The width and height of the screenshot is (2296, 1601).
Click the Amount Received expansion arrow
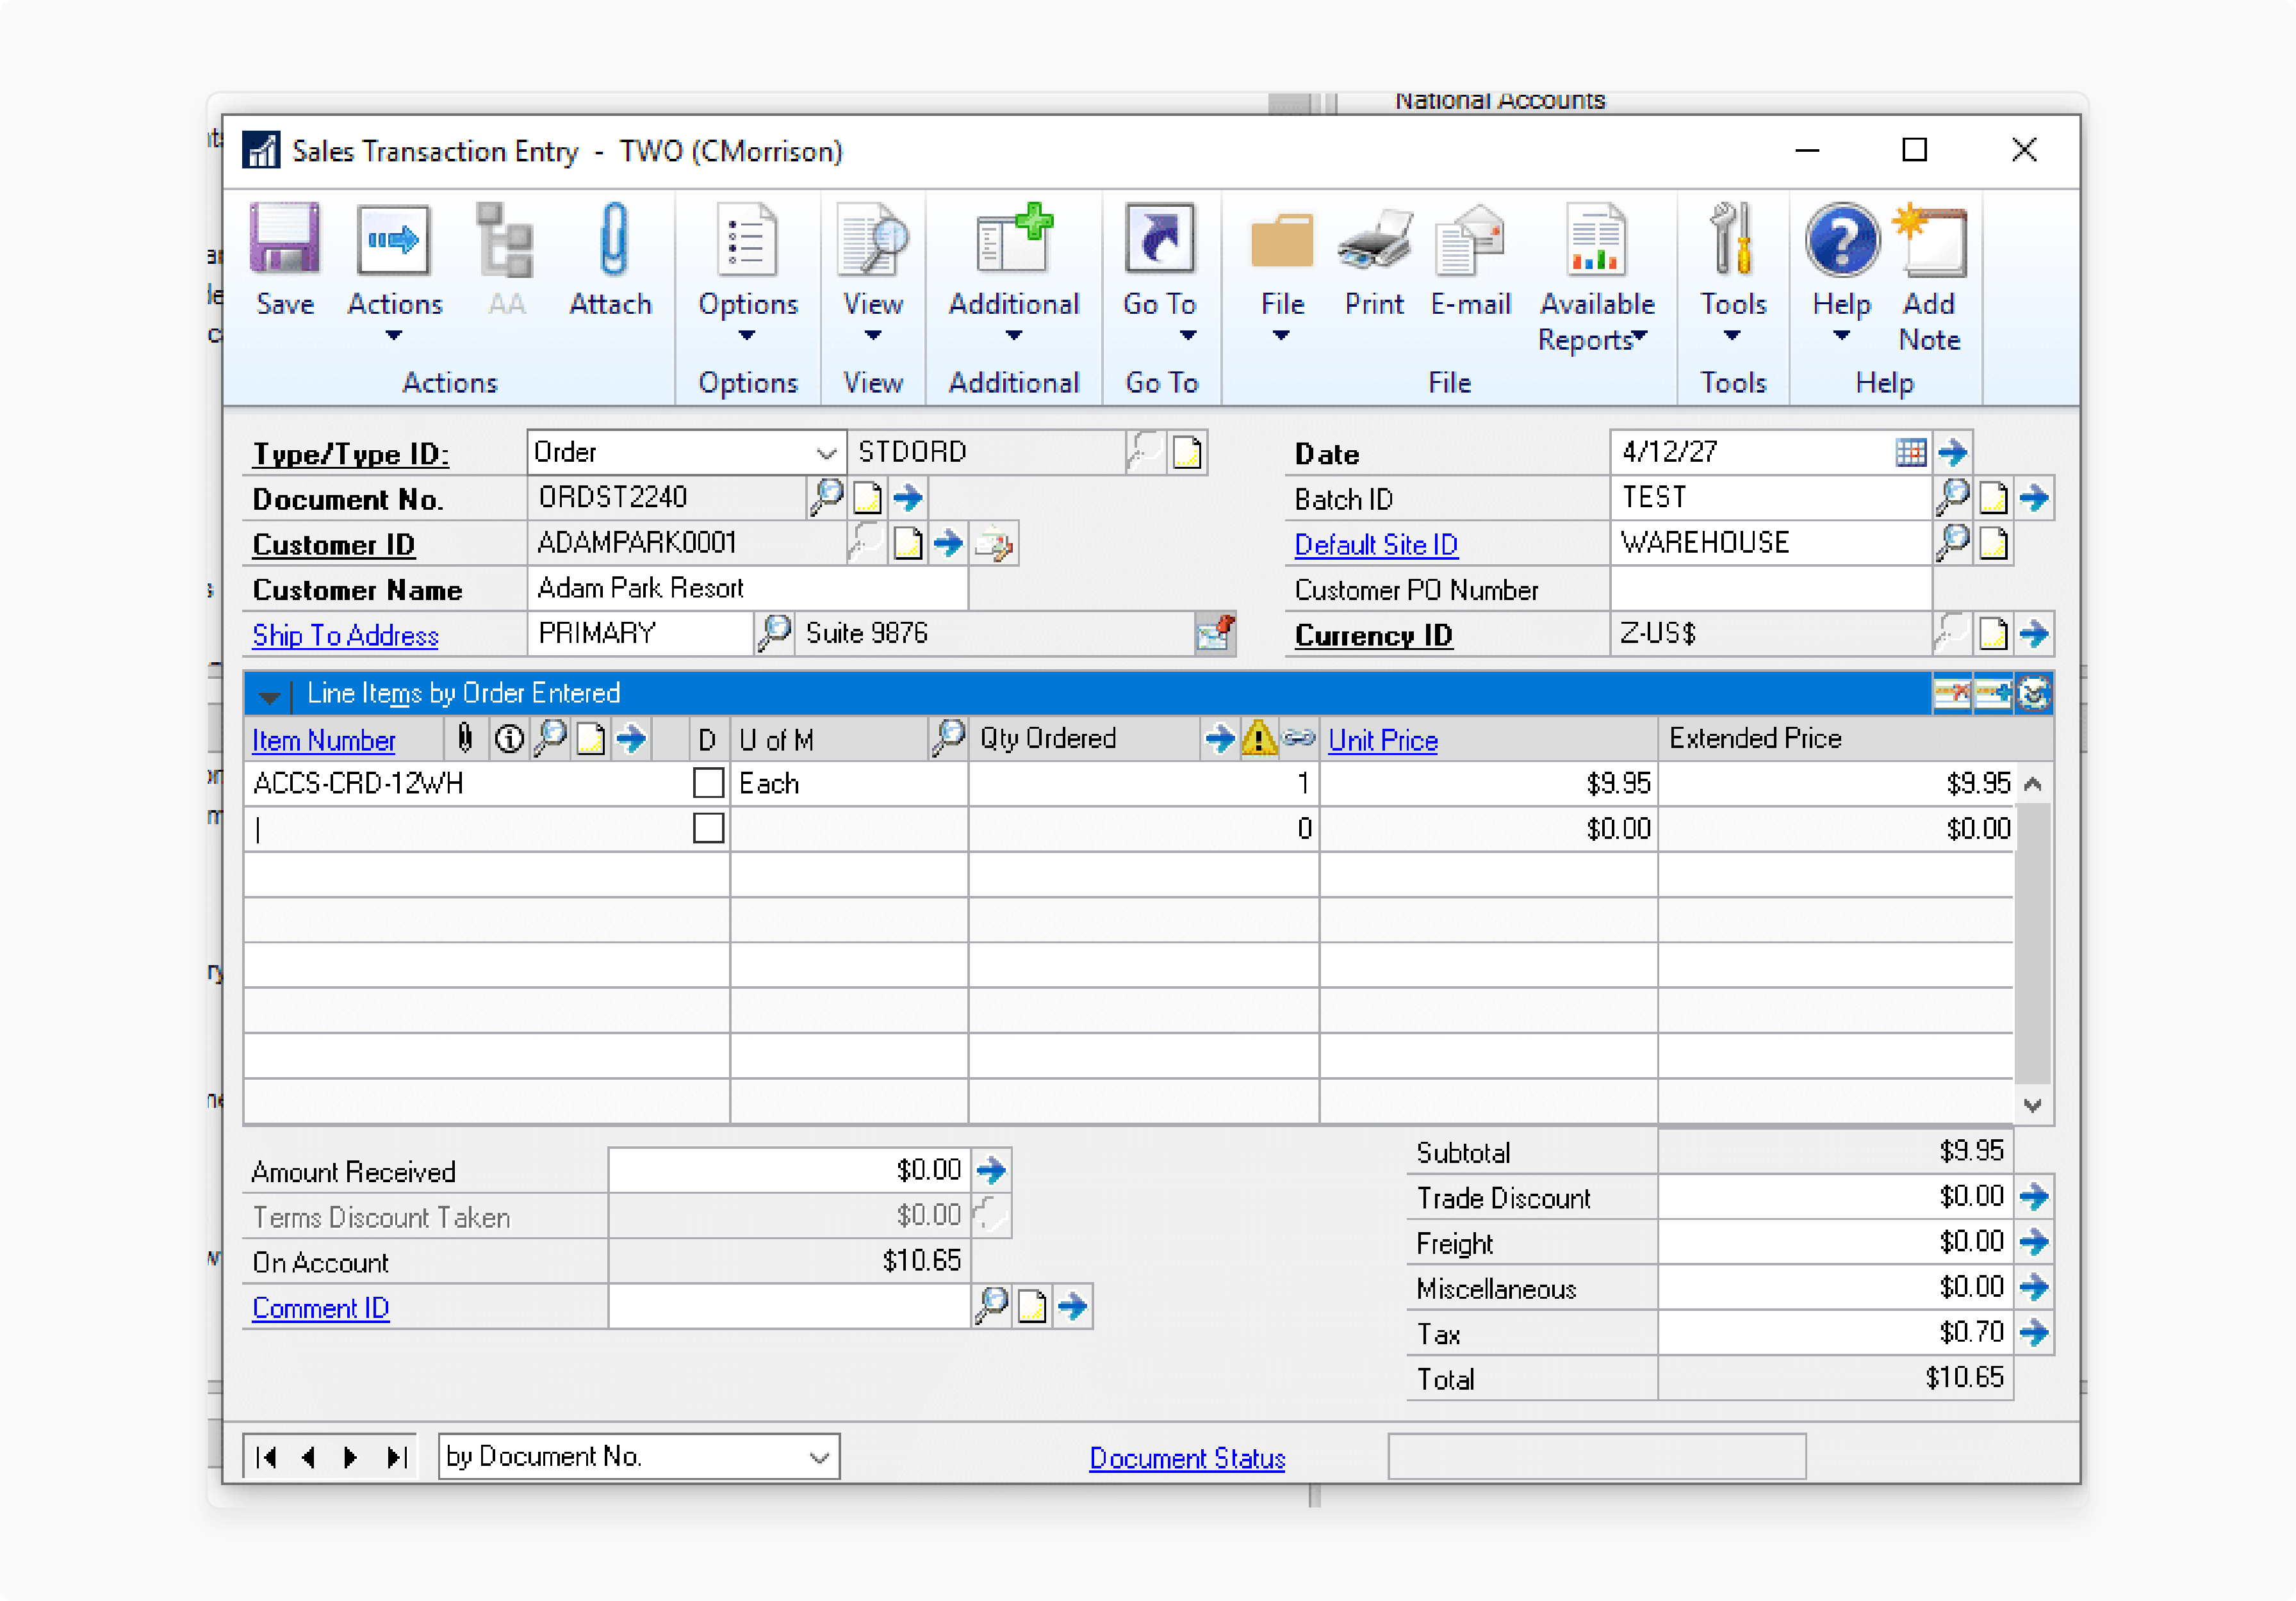(990, 1169)
